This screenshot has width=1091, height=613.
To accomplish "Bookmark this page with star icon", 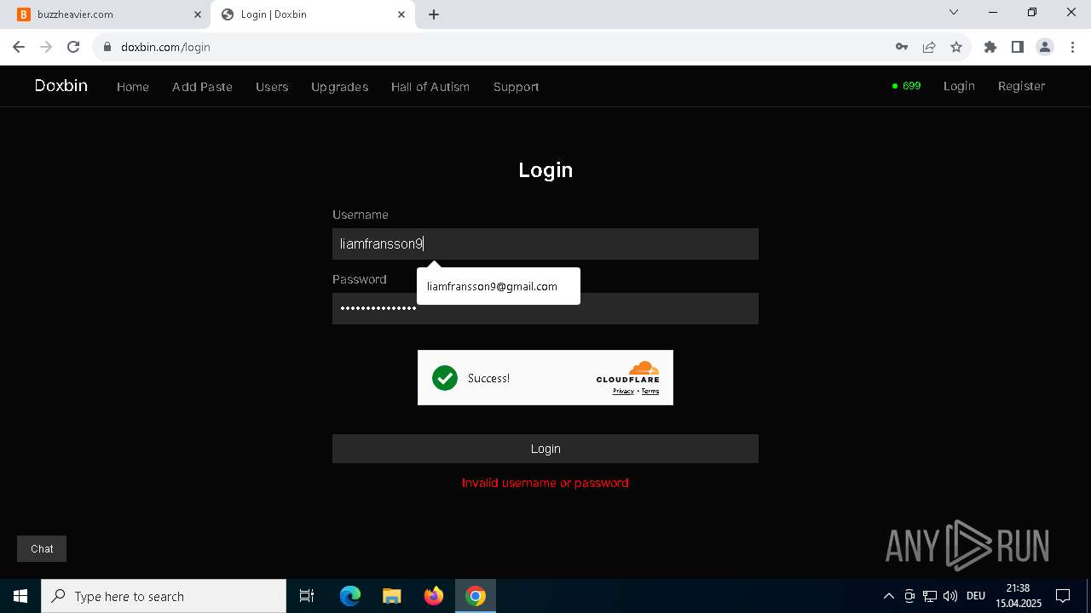I will tap(956, 47).
